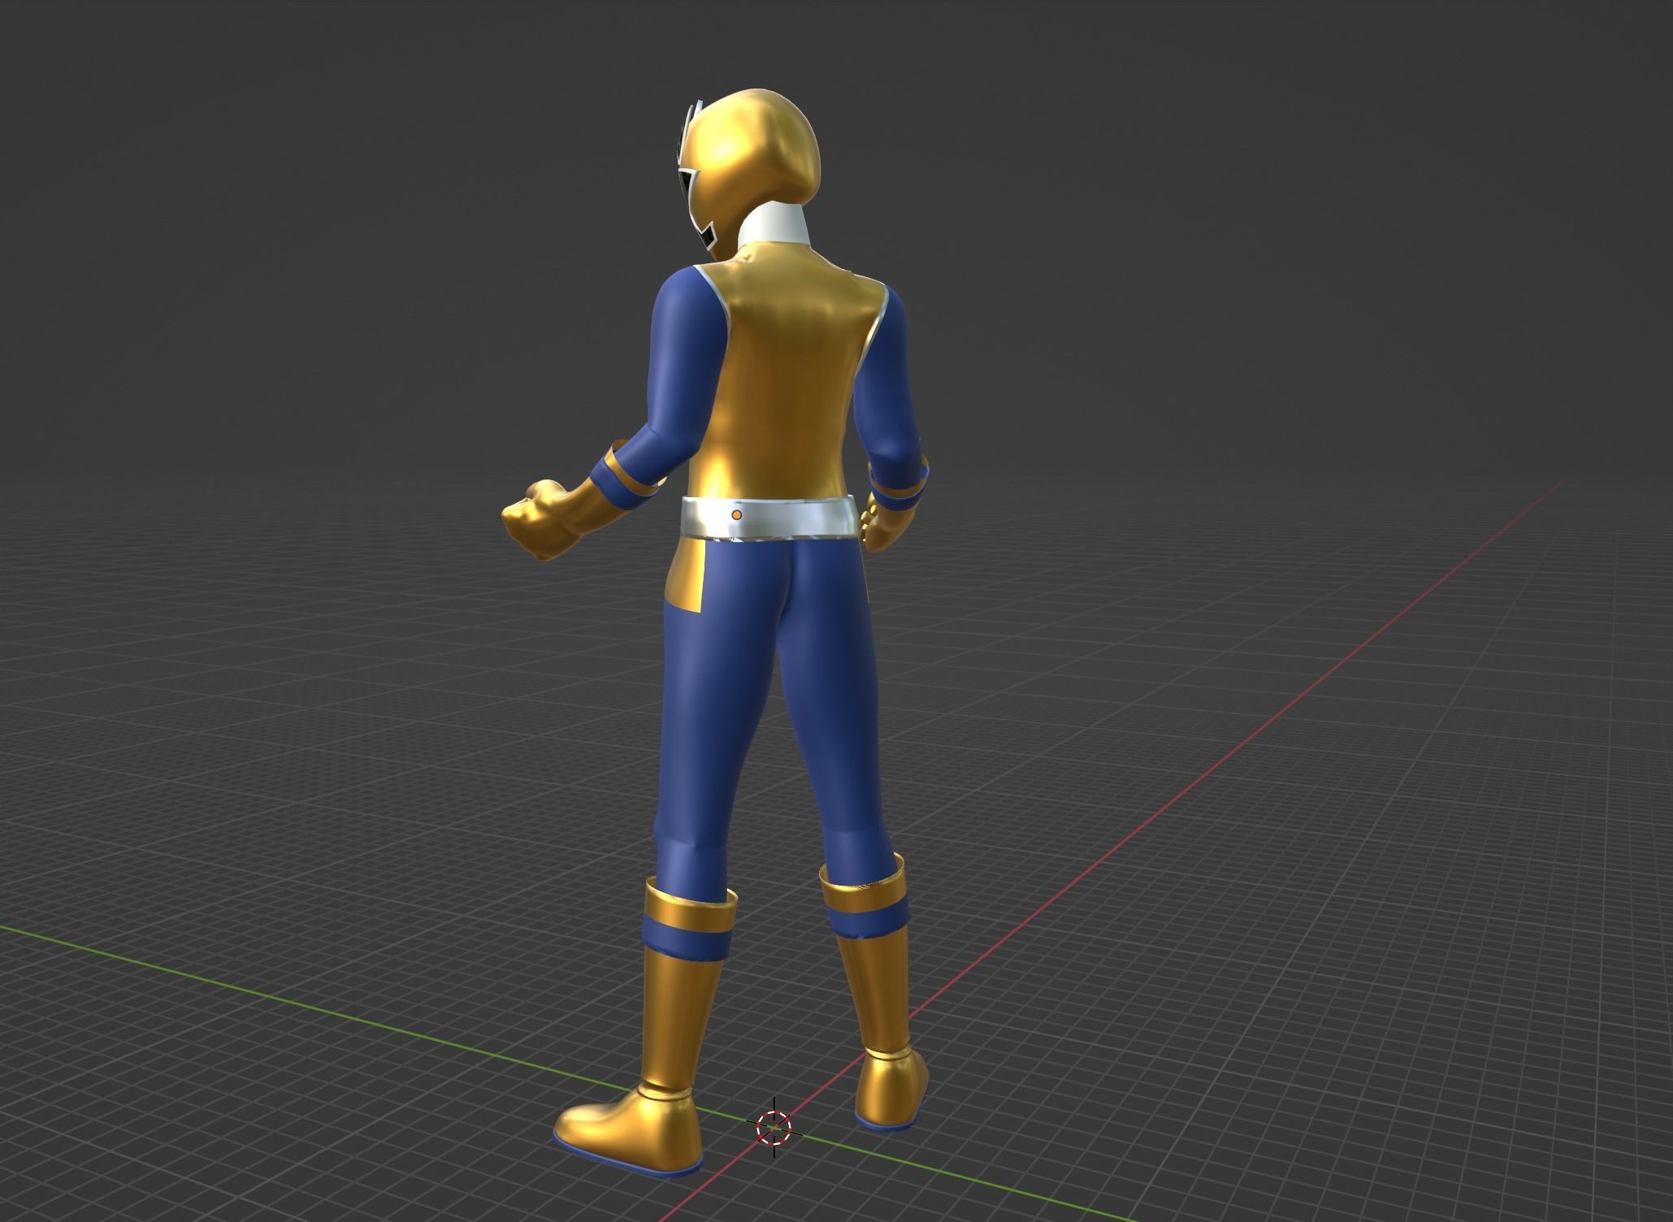Click the red-white 3D cursor on the grid
The image size is (1673, 1222).
[773, 1127]
